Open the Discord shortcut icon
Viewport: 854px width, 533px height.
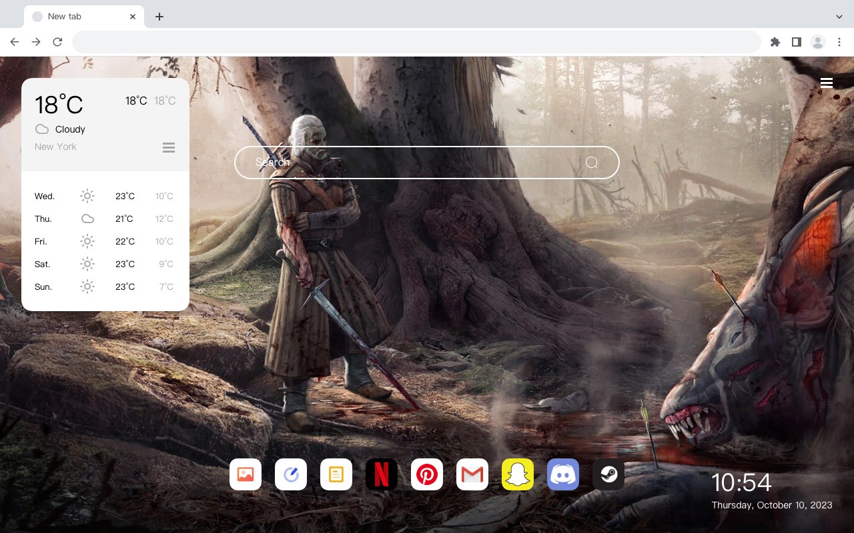(563, 474)
